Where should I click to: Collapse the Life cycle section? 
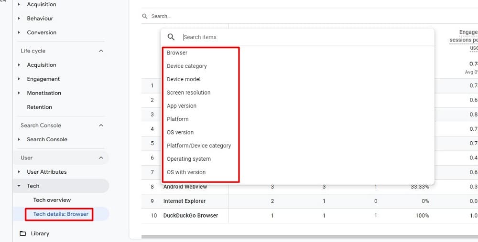(101, 51)
